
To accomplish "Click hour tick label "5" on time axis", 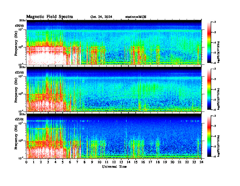I will click(x=63, y=162).
